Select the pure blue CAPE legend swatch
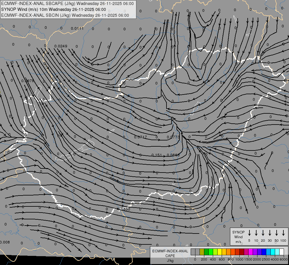The width and height of the screenshot is (289, 265). coord(264,252)
